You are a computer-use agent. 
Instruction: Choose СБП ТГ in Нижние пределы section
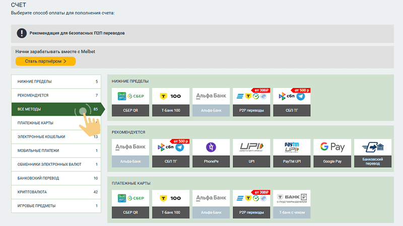coord(292,102)
